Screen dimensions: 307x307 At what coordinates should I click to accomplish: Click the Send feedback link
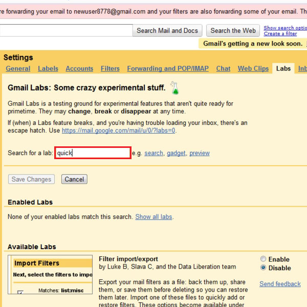280,283
